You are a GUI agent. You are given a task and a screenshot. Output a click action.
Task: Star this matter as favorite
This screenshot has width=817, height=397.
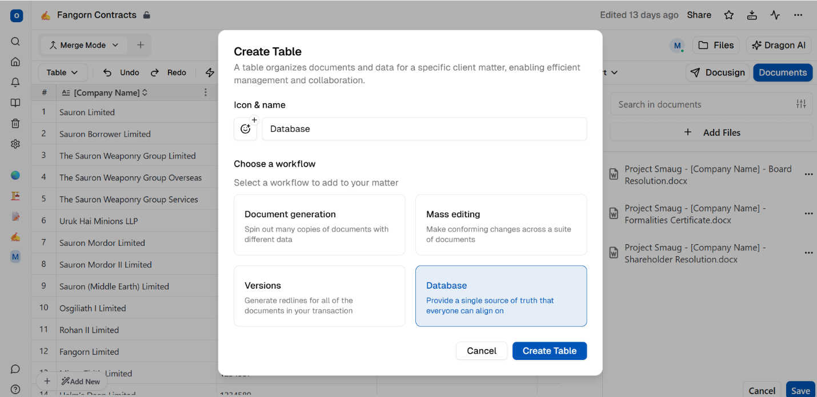tap(729, 15)
